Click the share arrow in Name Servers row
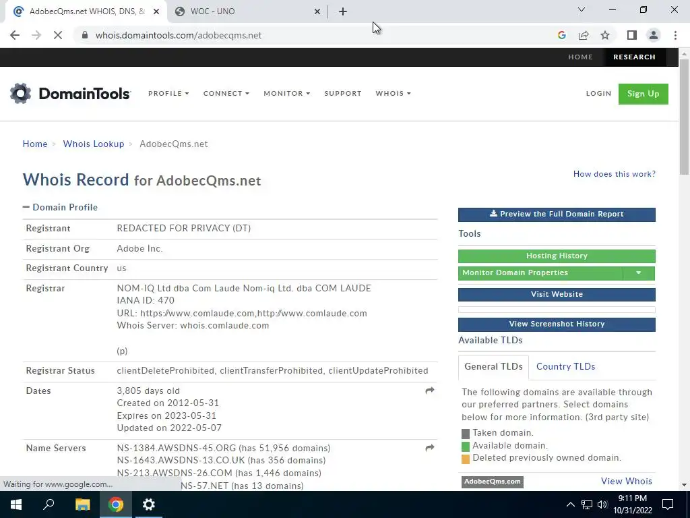 tap(429, 448)
